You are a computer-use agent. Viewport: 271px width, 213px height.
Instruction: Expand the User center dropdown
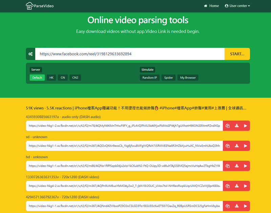pos(237,6)
